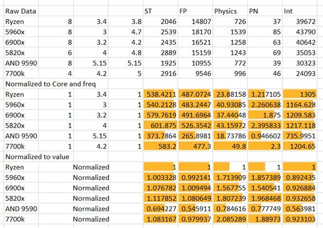Select the cell containing 1.540541

[265, 188]
